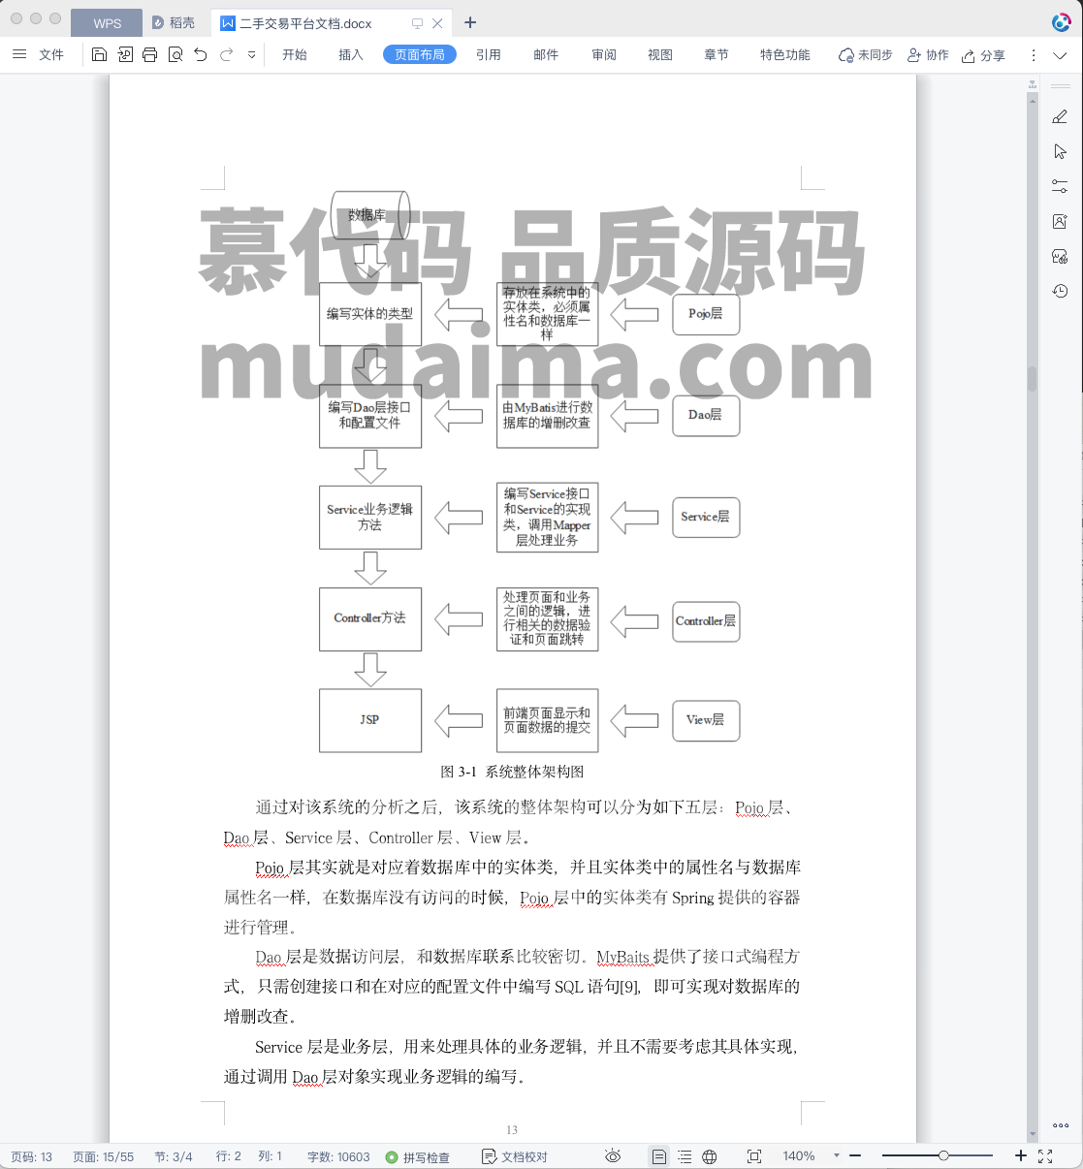Open the hamburger main menu icon
The width and height of the screenshot is (1083, 1169).
(19, 55)
